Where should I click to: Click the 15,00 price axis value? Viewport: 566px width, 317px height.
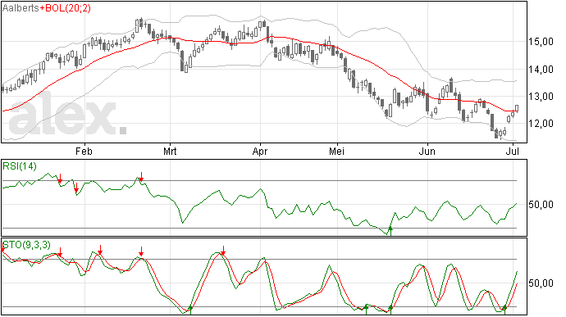coord(541,42)
